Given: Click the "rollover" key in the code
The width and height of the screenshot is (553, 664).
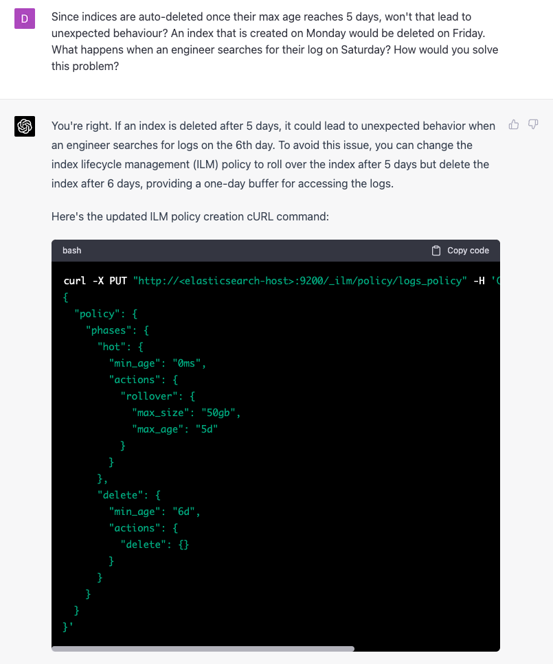Looking at the screenshot, I should pyautogui.click(x=153, y=396).
